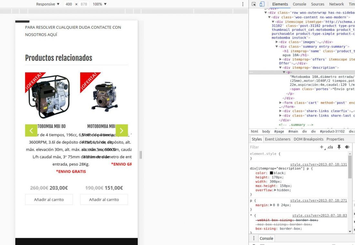The width and height of the screenshot is (355, 245).
Task: Click scrollbar down arrow in Styles pane
Action: pyautogui.click(x=350, y=231)
